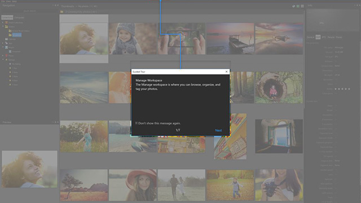Collapse the Folders tree node
Image resolution: width=361 pixels, height=203 pixels.
point(3,27)
